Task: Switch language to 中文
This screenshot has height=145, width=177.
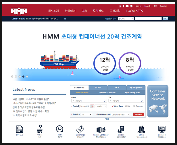Action: [x=155, y=6]
